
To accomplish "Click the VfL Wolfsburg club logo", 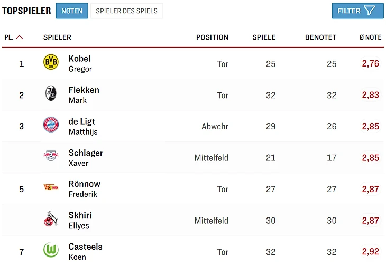I will (x=51, y=250).
